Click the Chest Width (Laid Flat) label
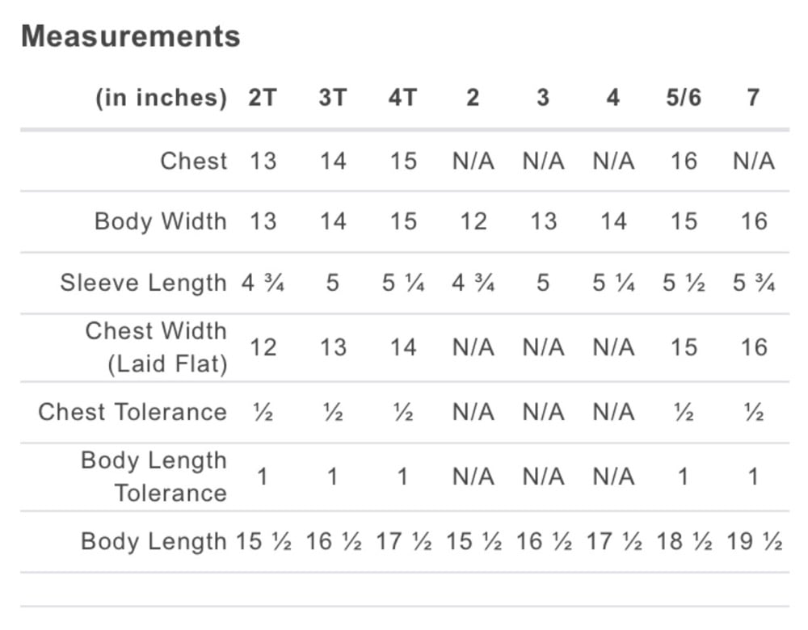 click(x=156, y=347)
